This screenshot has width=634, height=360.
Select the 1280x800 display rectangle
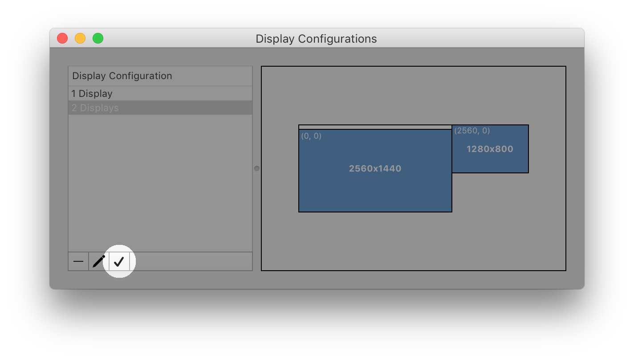click(490, 149)
